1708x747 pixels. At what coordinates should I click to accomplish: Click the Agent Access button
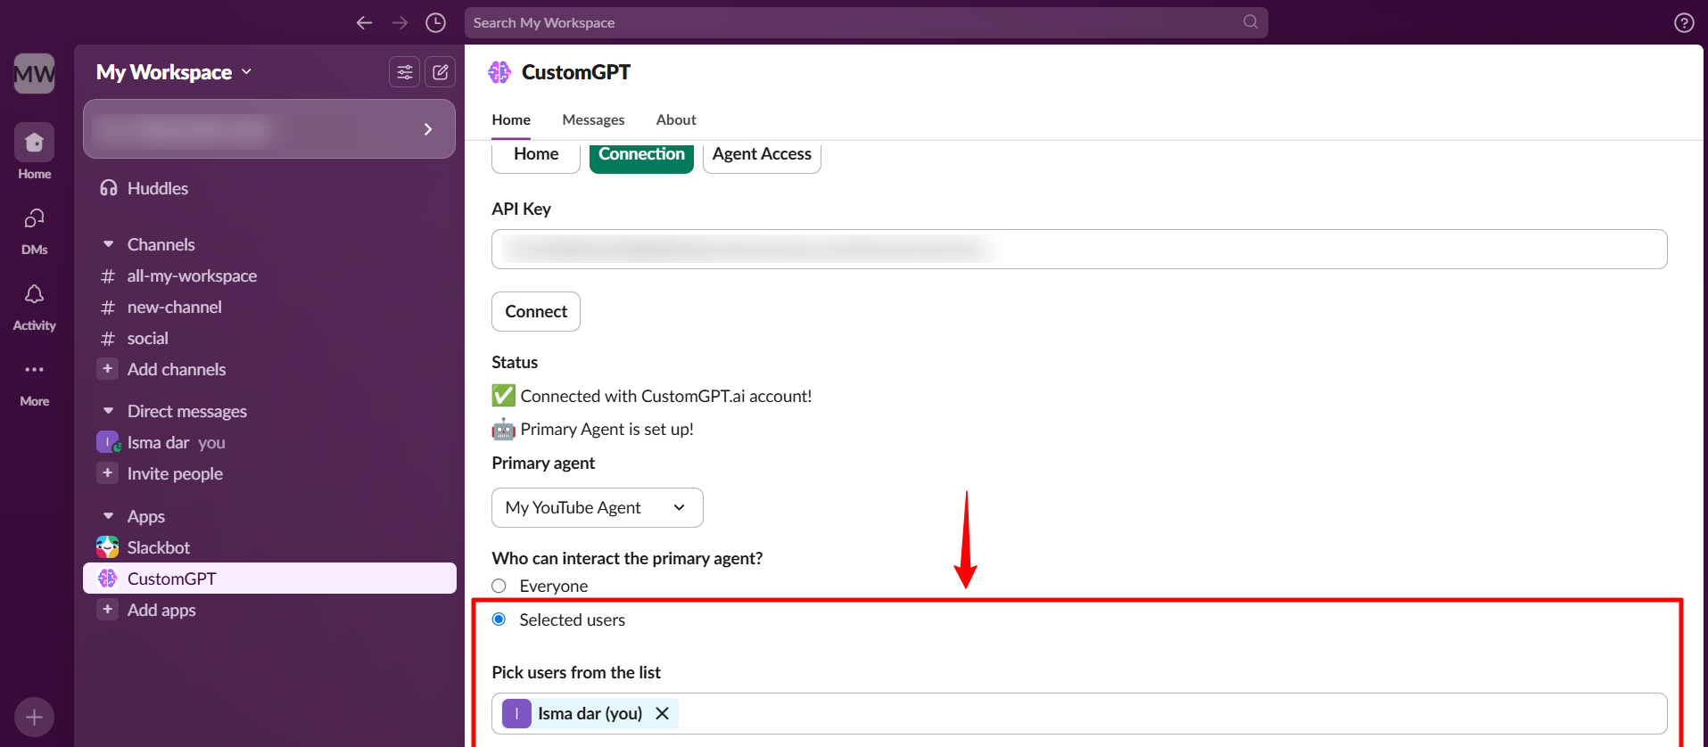click(762, 154)
